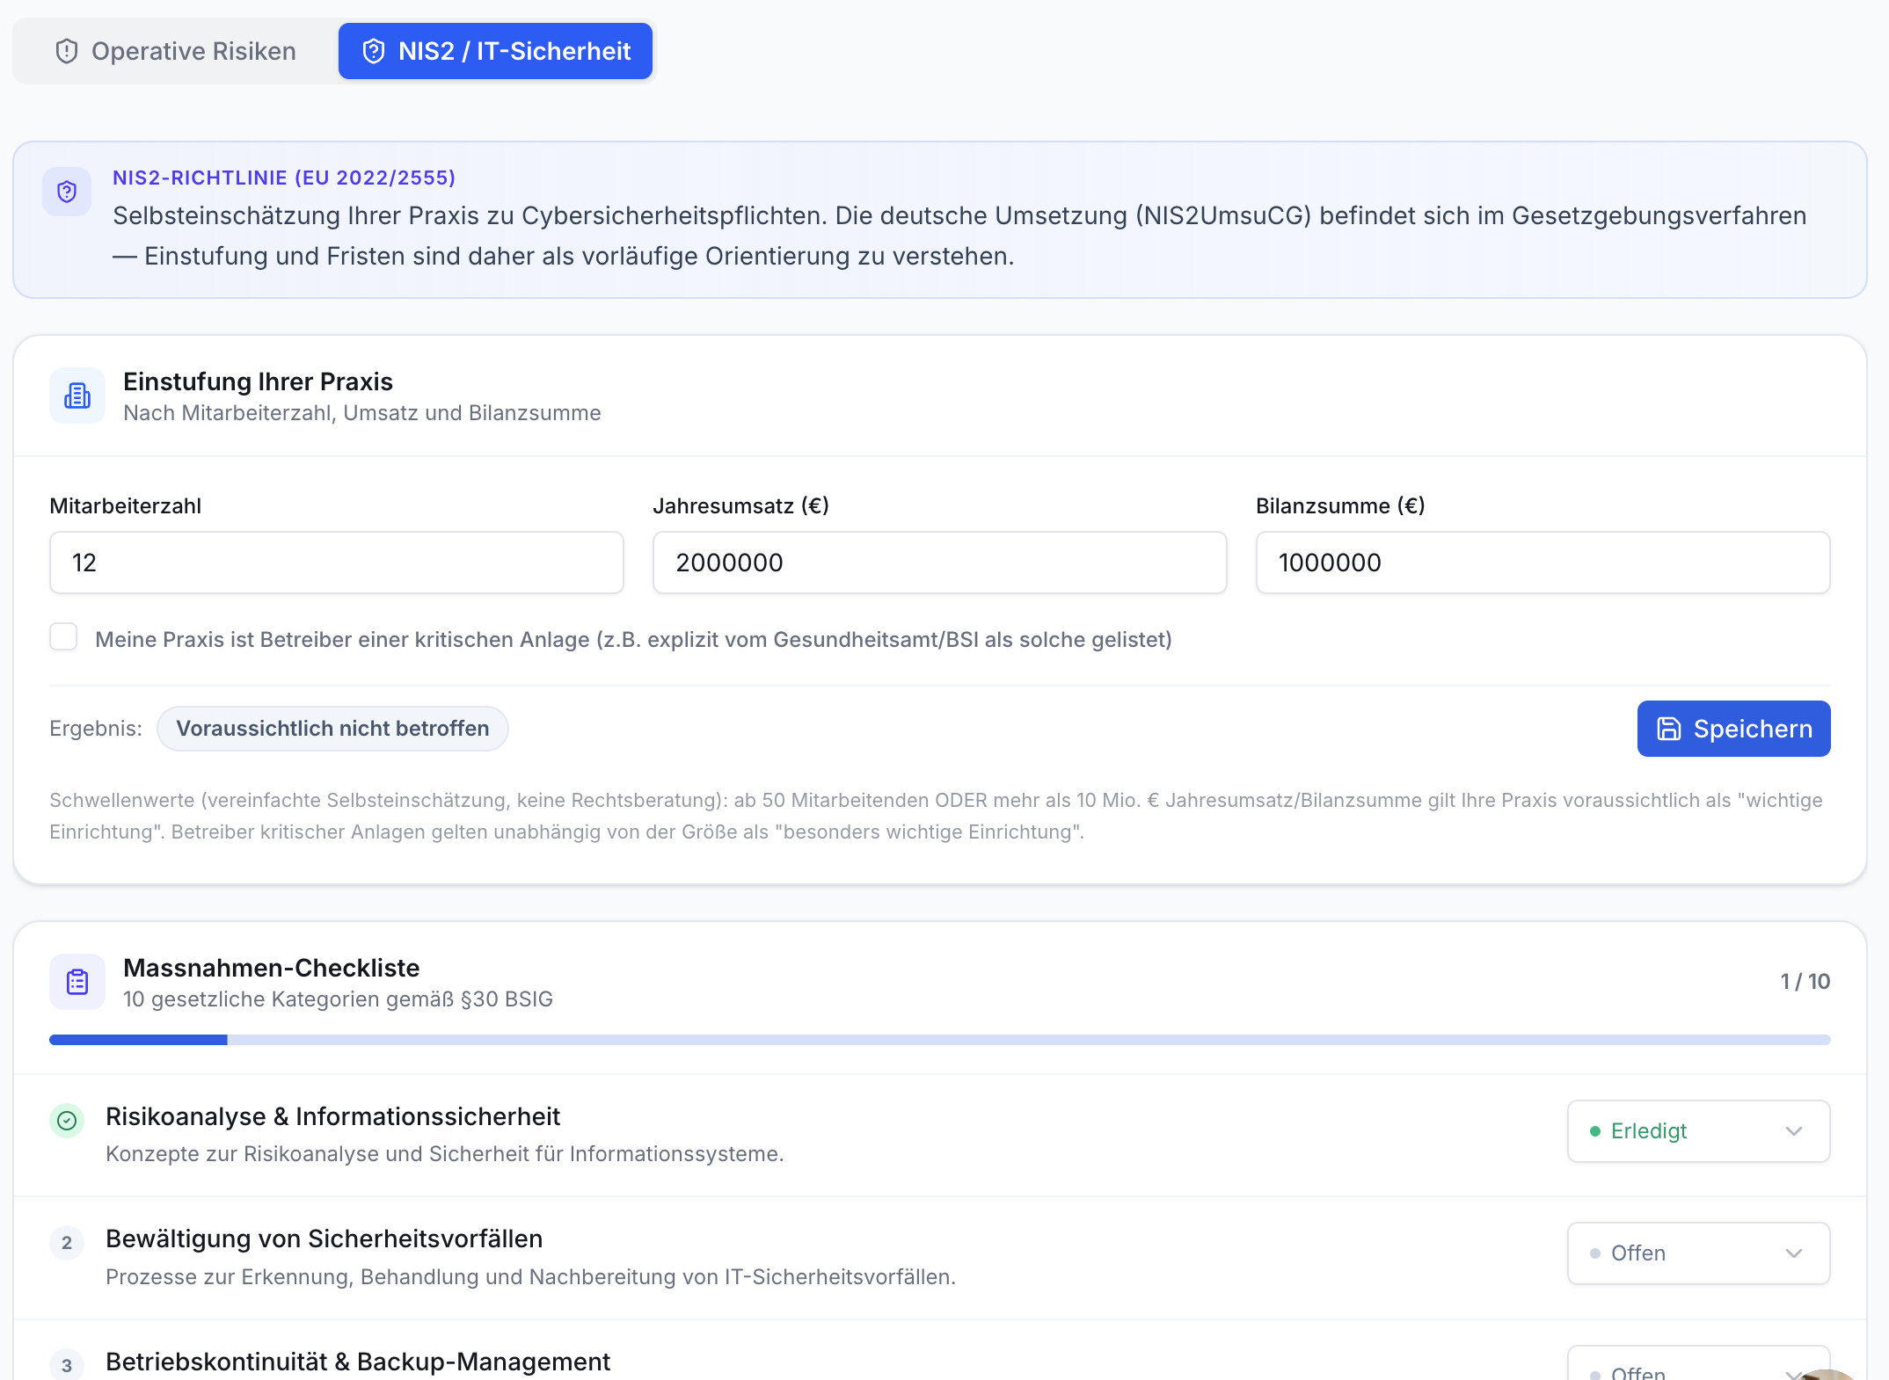This screenshot has width=1889, height=1380.
Task: Click the 'Nach Mitarbeiterzahl, Umsatz und Bilanzsumme' subtitle
Action: click(361, 413)
